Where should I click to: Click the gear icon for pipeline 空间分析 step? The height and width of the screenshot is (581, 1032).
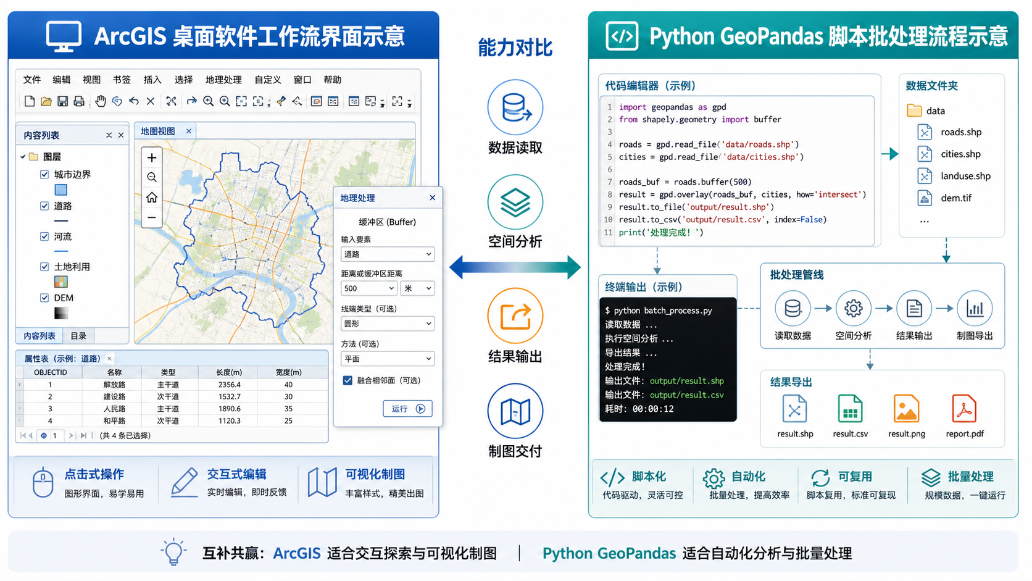854,308
